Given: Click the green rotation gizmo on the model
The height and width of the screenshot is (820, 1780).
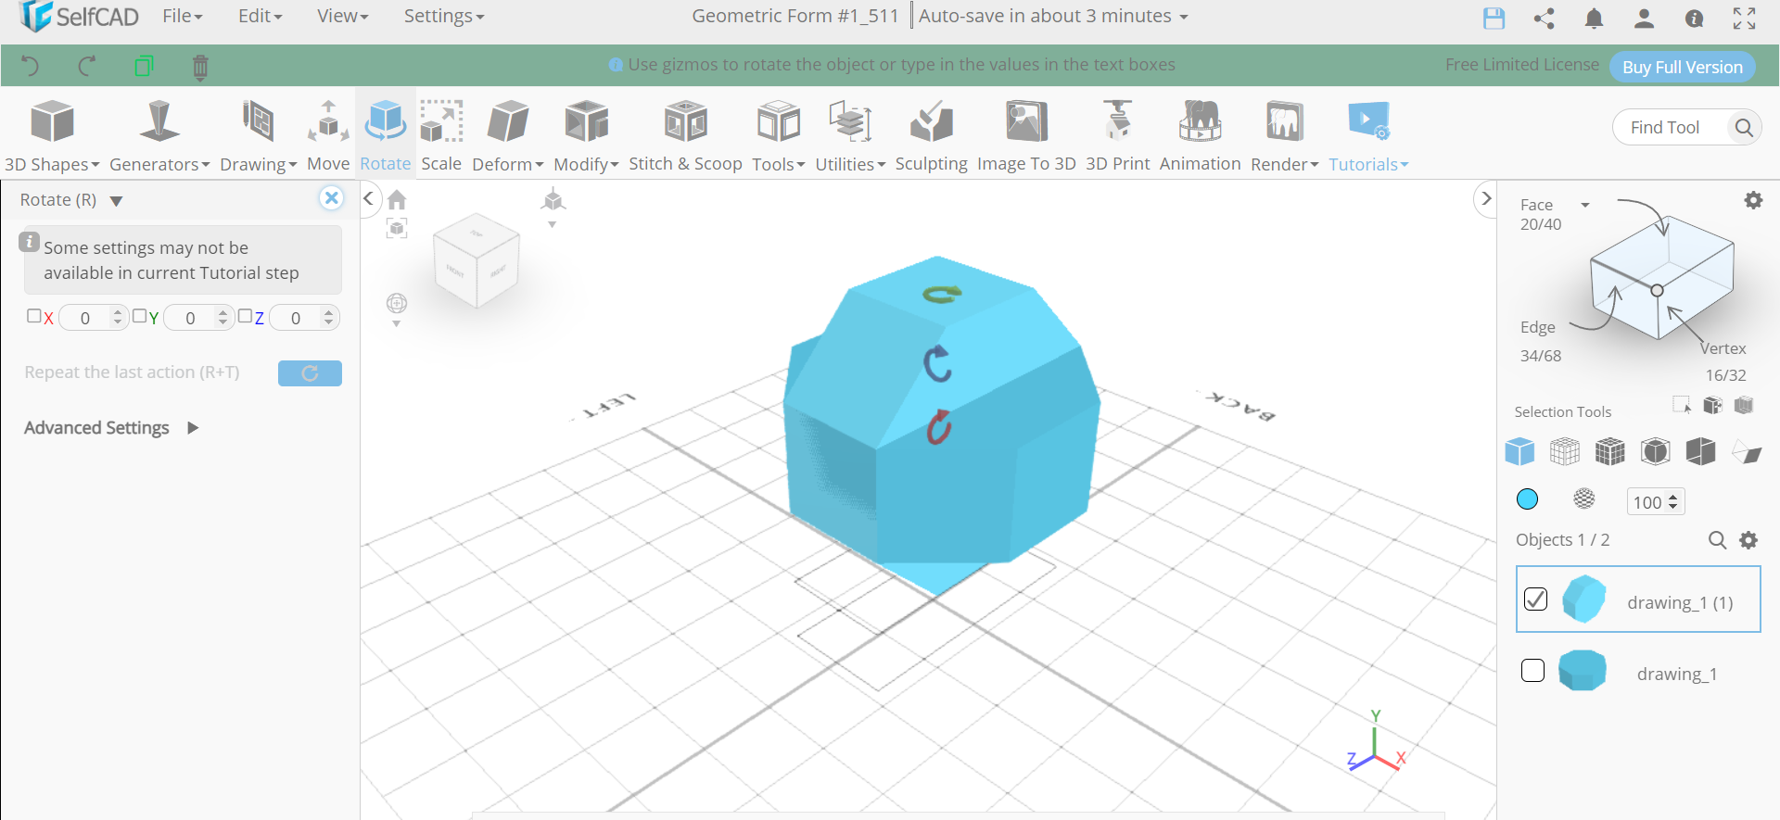Looking at the screenshot, I should click(x=942, y=295).
